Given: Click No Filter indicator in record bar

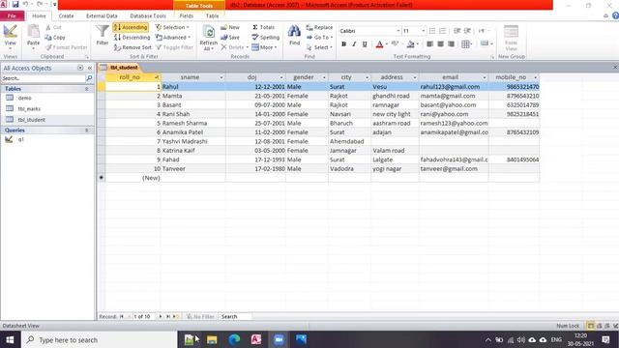Looking at the screenshot, I should pyautogui.click(x=200, y=316).
